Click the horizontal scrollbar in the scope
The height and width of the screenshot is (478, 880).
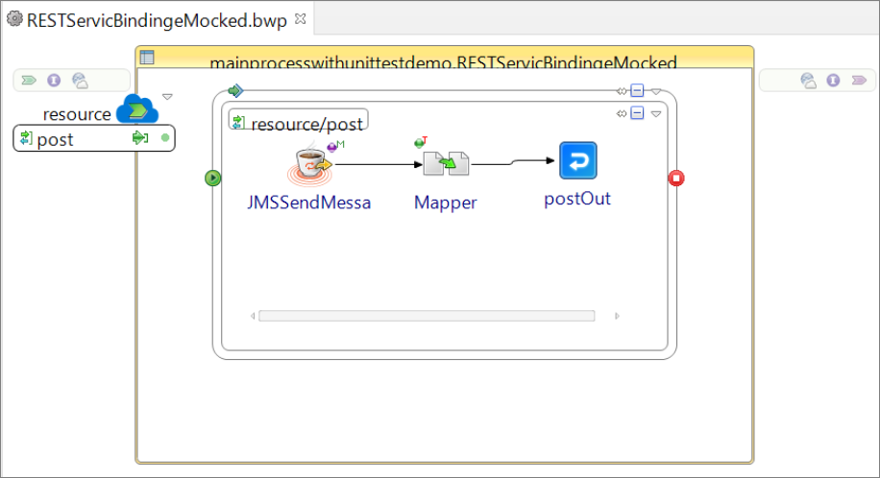tap(427, 316)
